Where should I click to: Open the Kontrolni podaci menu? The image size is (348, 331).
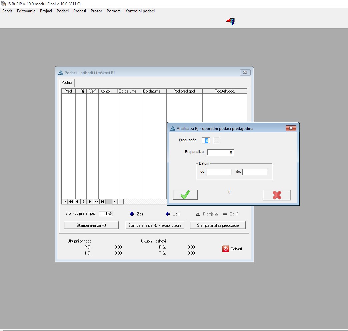click(140, 11)
